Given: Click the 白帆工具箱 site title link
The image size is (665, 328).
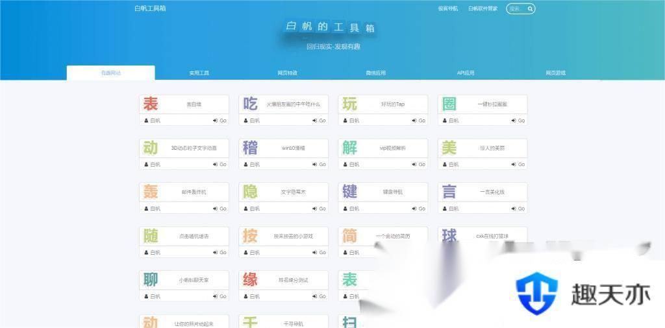Looking at the screenshot, I should pos(150,8).
